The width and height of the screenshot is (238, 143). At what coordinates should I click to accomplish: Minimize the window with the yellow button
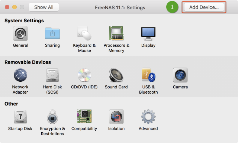click(x=15, y=7)
